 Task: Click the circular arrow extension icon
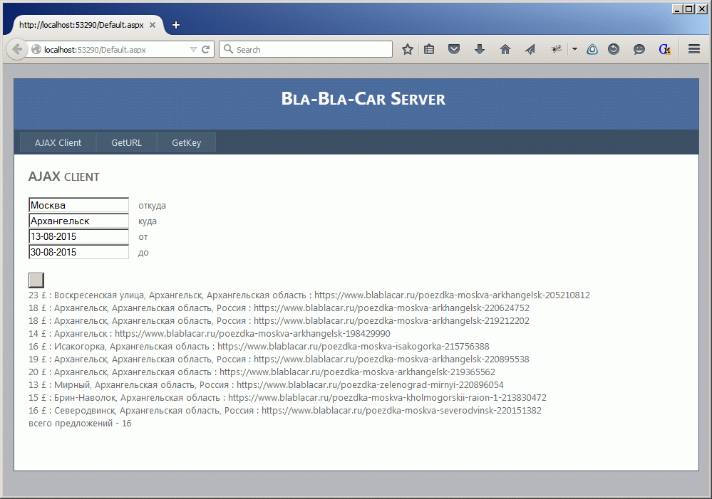[614, 49]
